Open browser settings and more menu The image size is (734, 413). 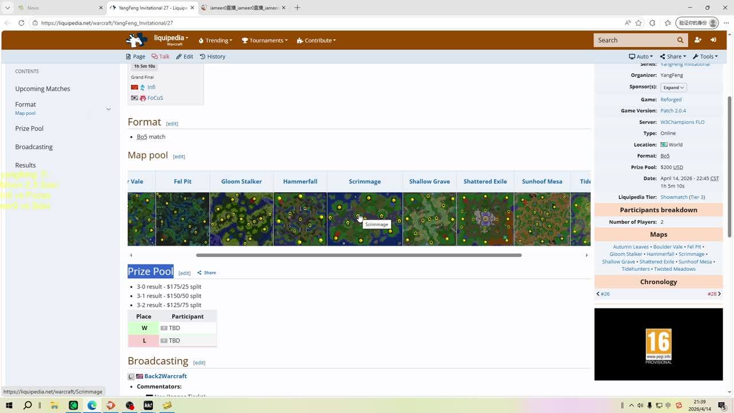click(x=726, y=23)
